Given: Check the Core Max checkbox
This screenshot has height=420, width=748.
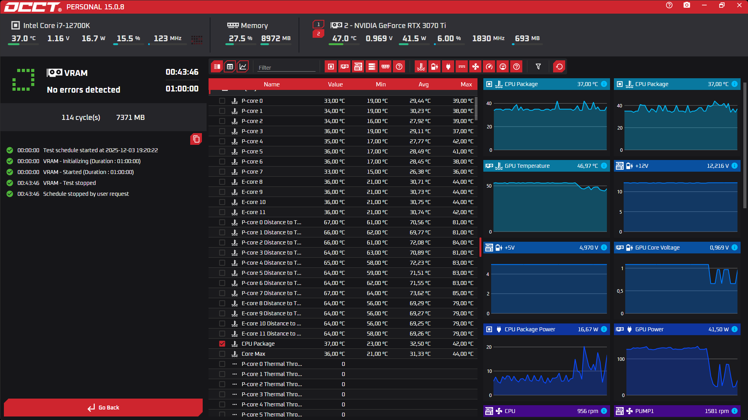Looking at the screenshot, I should click(222, 354).
